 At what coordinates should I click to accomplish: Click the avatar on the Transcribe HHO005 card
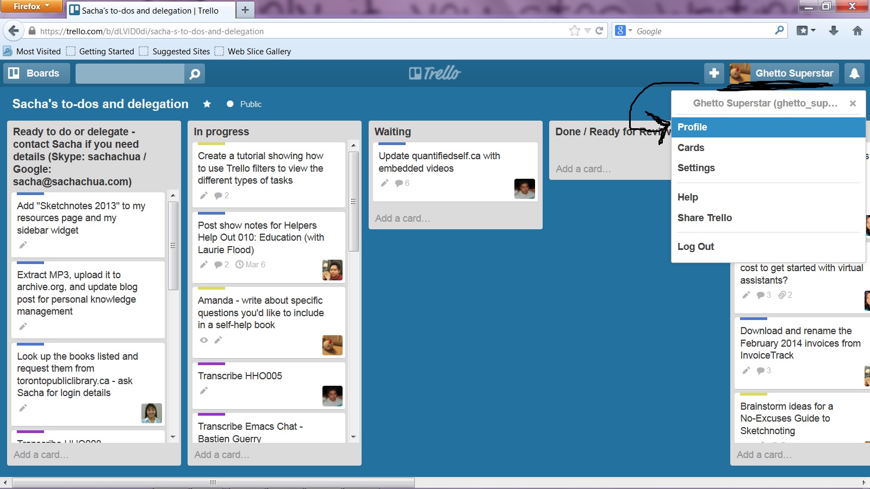point(332,396)
